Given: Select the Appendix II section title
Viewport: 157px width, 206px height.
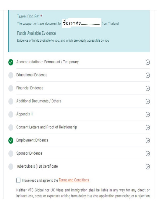Looking at the screenshot, I should (24, 114).
